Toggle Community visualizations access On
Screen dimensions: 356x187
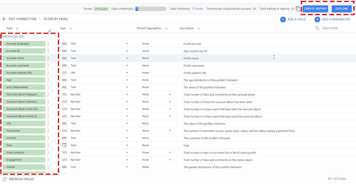255,9
